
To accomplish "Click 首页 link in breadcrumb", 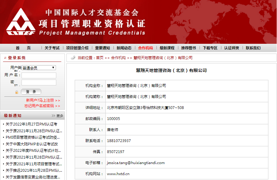I will coord(100,58).
